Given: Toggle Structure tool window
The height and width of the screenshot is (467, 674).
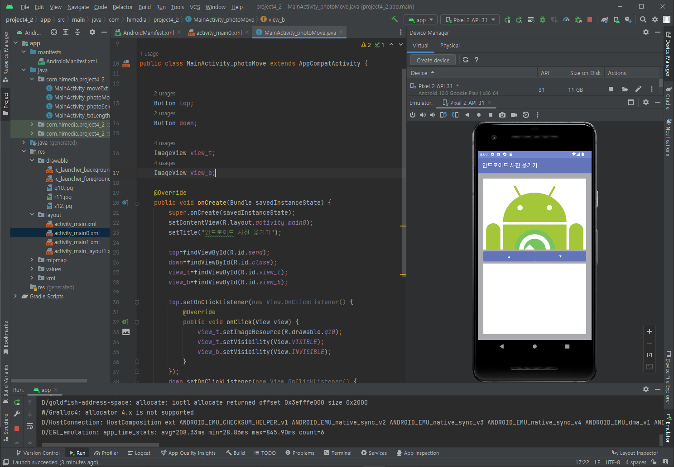Looking at the screenshot, I should coord(6,427).
